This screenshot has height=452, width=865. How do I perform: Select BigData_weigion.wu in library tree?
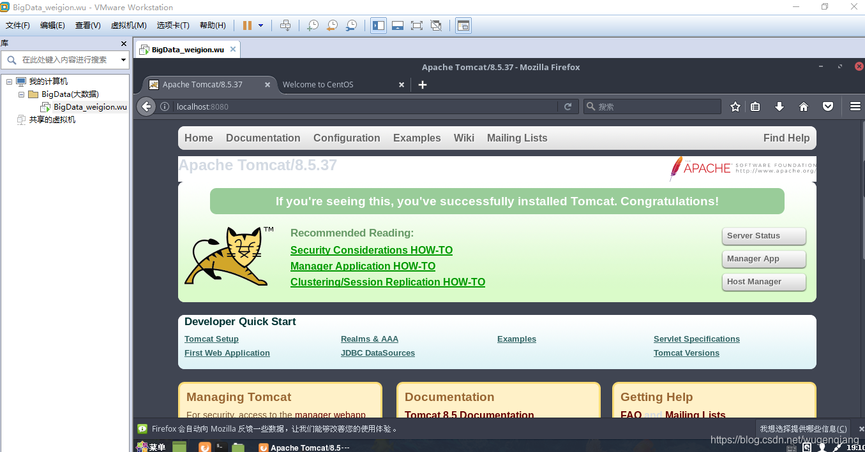click(x=90, y=107)
